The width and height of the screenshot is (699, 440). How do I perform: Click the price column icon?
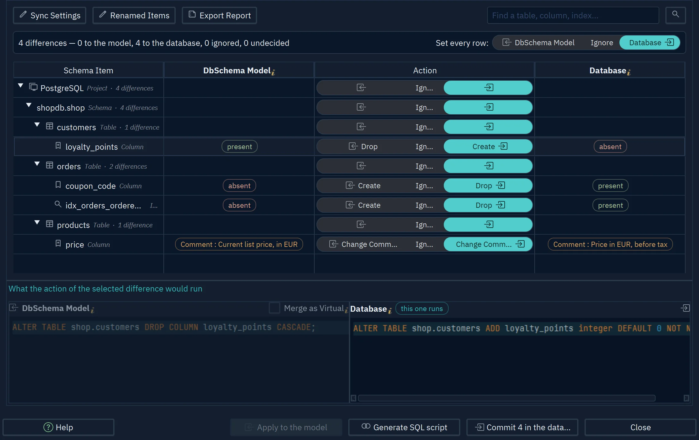(58, 244)
